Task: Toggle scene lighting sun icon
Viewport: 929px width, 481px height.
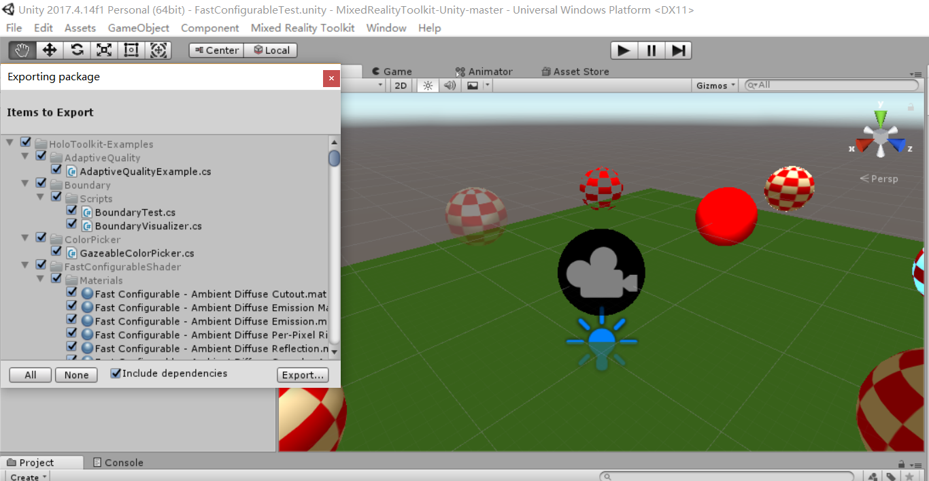Action: coord(428,85)
